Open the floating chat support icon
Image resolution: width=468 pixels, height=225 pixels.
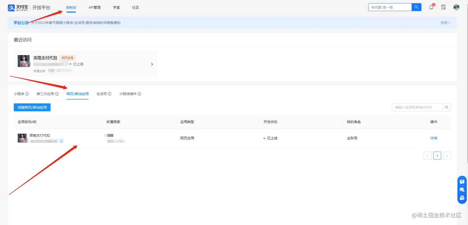(x=462, y=190)
